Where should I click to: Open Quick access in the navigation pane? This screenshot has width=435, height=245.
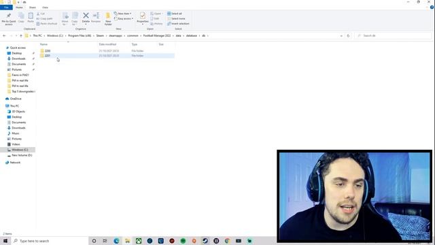point(18,48)
